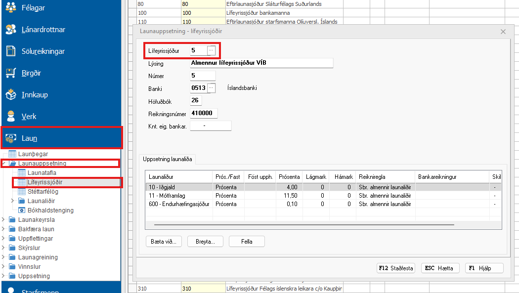
Task: Select the Uppsetning launaliða tab
Action: 169,159
